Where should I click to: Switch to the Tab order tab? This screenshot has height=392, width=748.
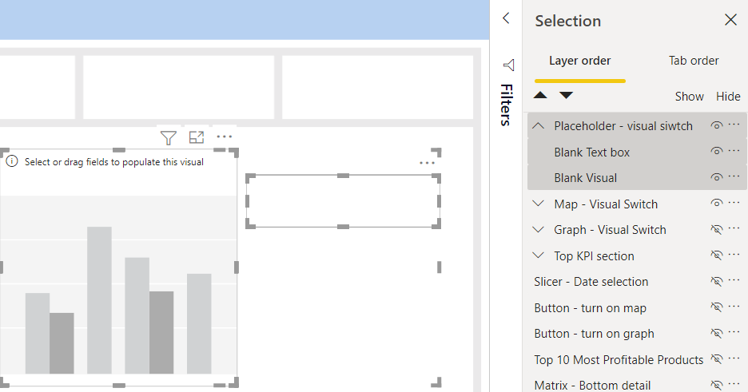(693, 61)
